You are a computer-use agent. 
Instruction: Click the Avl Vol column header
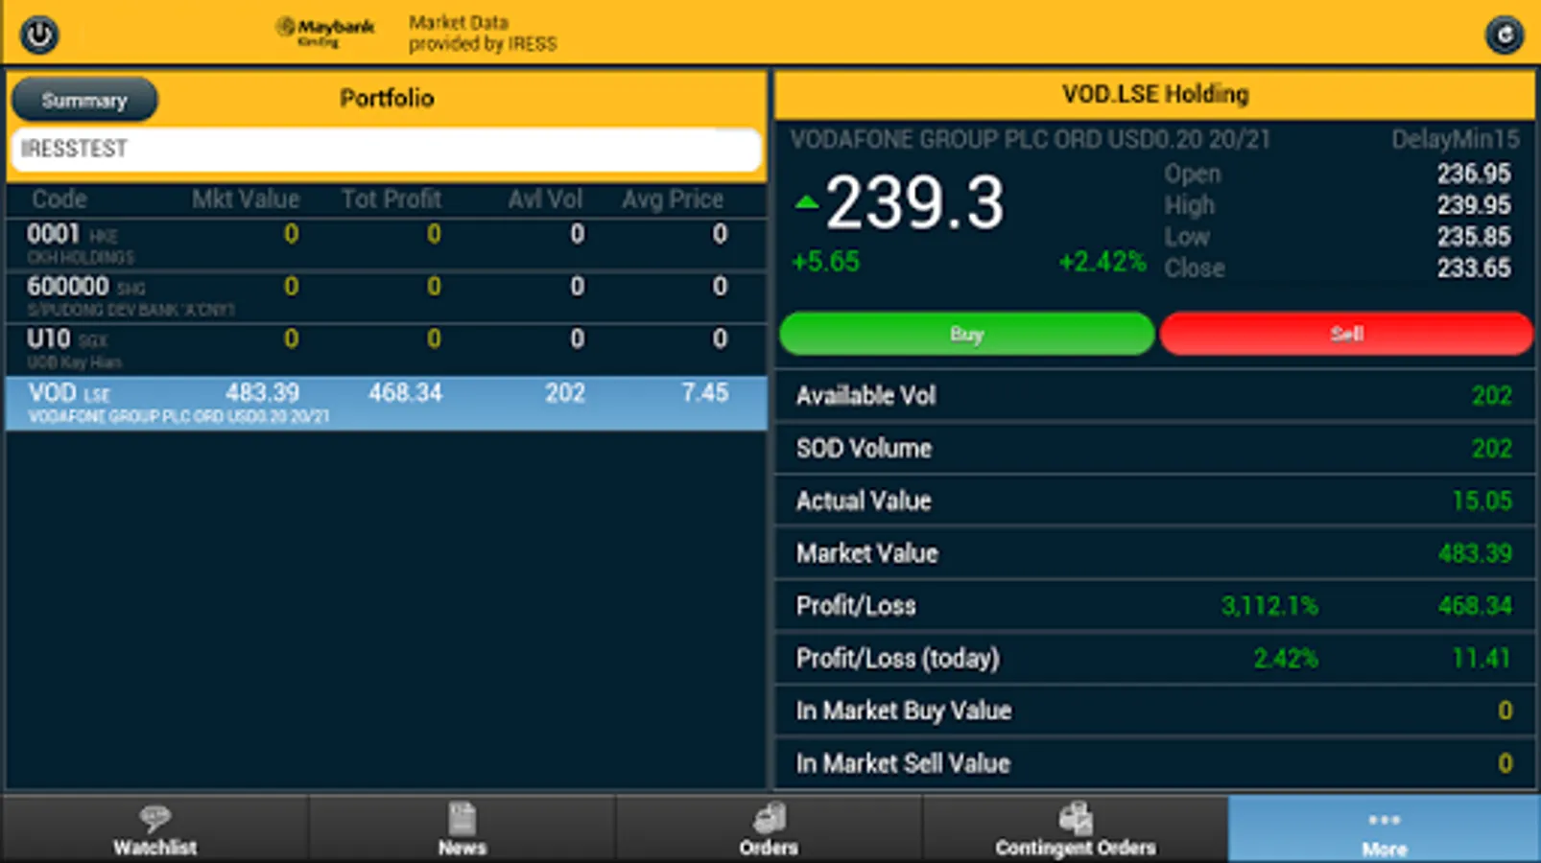point(545,199)
